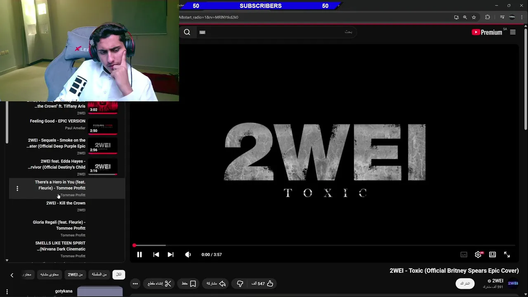Click the page vertical scrollbar
This screenshot has height=297, width=528.
point(526,78)
